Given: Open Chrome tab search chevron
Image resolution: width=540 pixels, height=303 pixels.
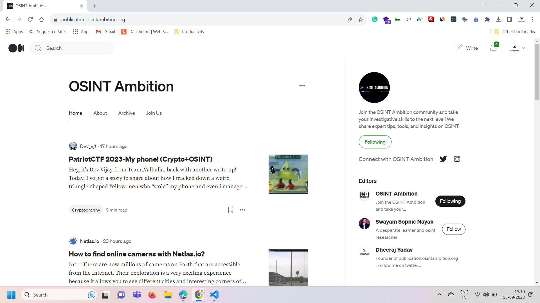Looking at the screenshot, I should pyautogui.click(x=483, y=5).
